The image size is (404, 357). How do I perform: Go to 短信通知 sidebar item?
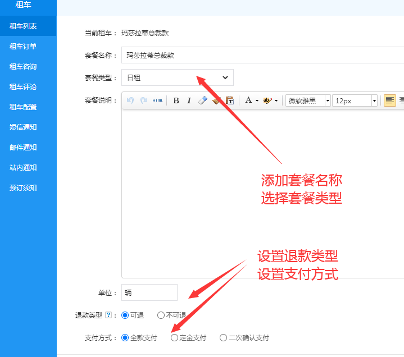23,127
